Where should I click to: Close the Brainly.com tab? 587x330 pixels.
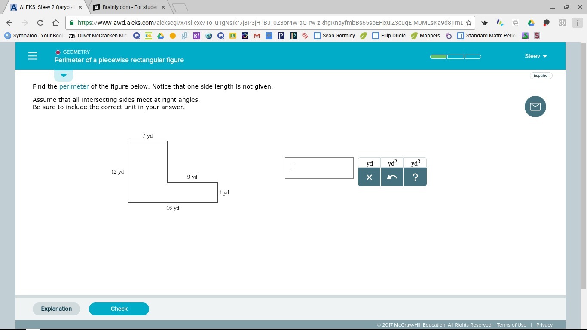click(163, 7)
